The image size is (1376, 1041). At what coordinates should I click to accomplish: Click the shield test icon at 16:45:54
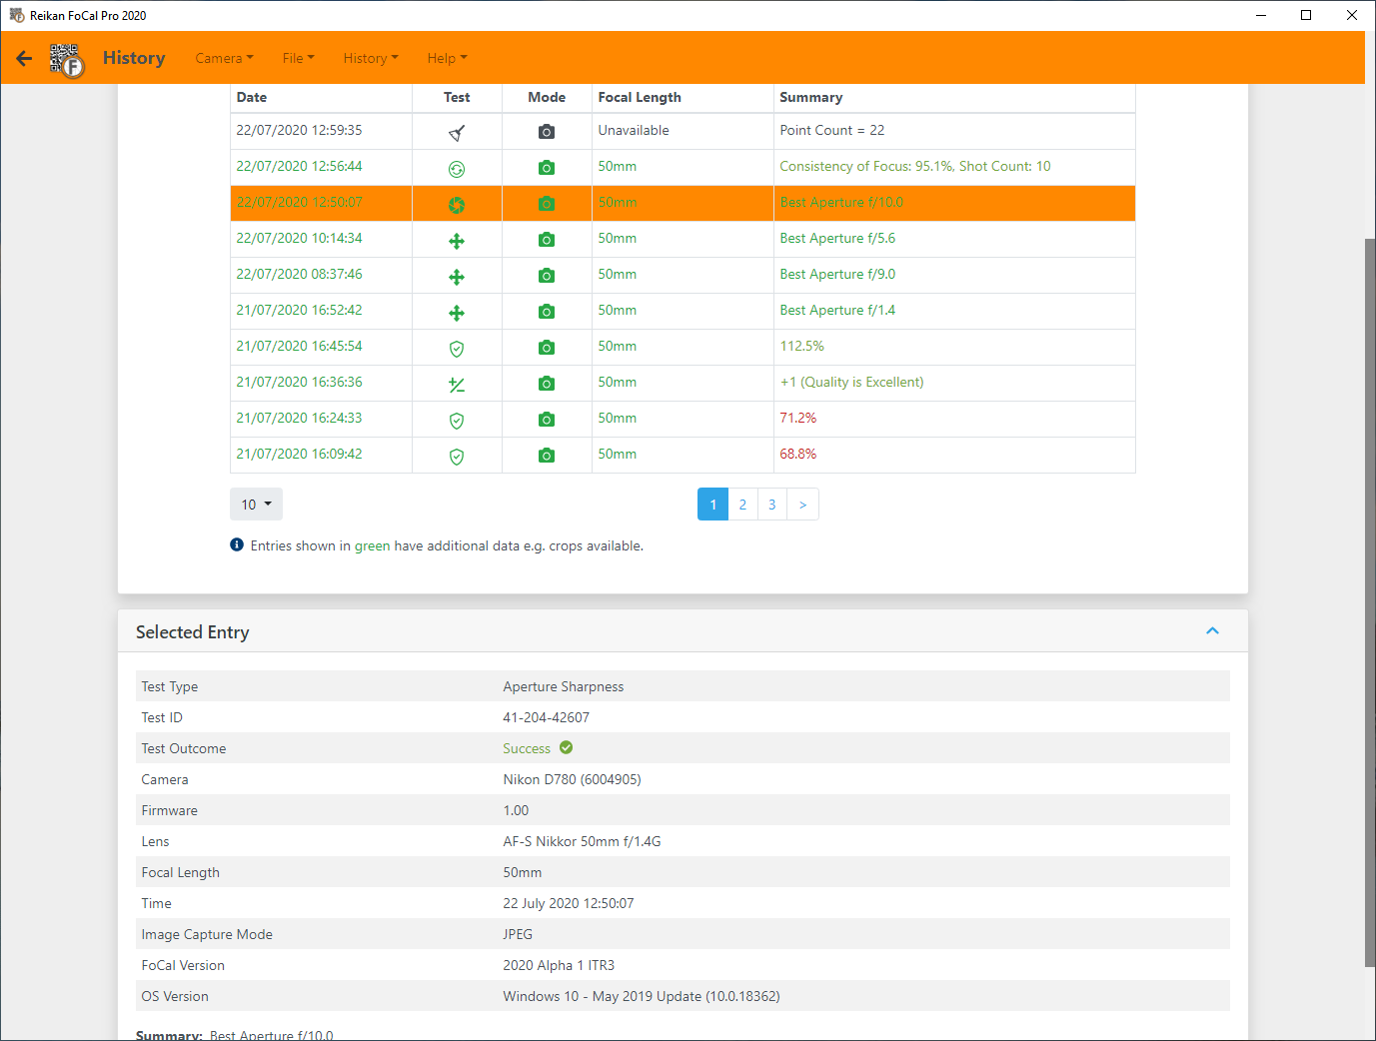point(457,349)
